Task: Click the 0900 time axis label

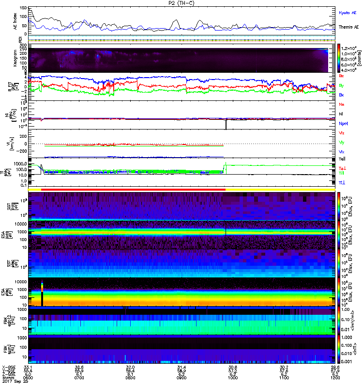Action: 181,378
